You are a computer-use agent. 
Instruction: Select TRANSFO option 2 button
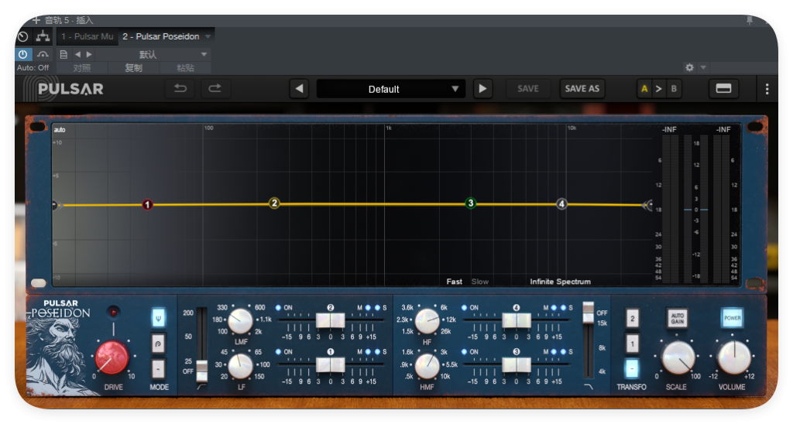pos(632,318)
